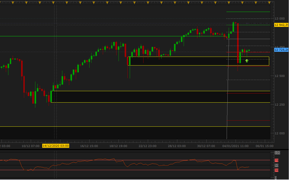Click the 04/01/2021 11:00 time label
The height and width of the screenshot is (180, 289).
235,146
